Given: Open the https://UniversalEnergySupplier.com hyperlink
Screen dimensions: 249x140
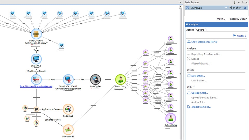Looking at the screenshot, I should click(36, 86).
